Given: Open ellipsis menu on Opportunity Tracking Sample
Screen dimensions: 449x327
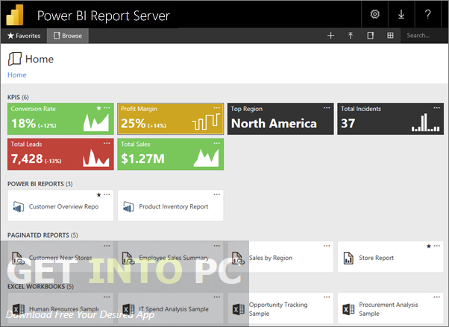Looking at the screenshot, I should [327, 297].
